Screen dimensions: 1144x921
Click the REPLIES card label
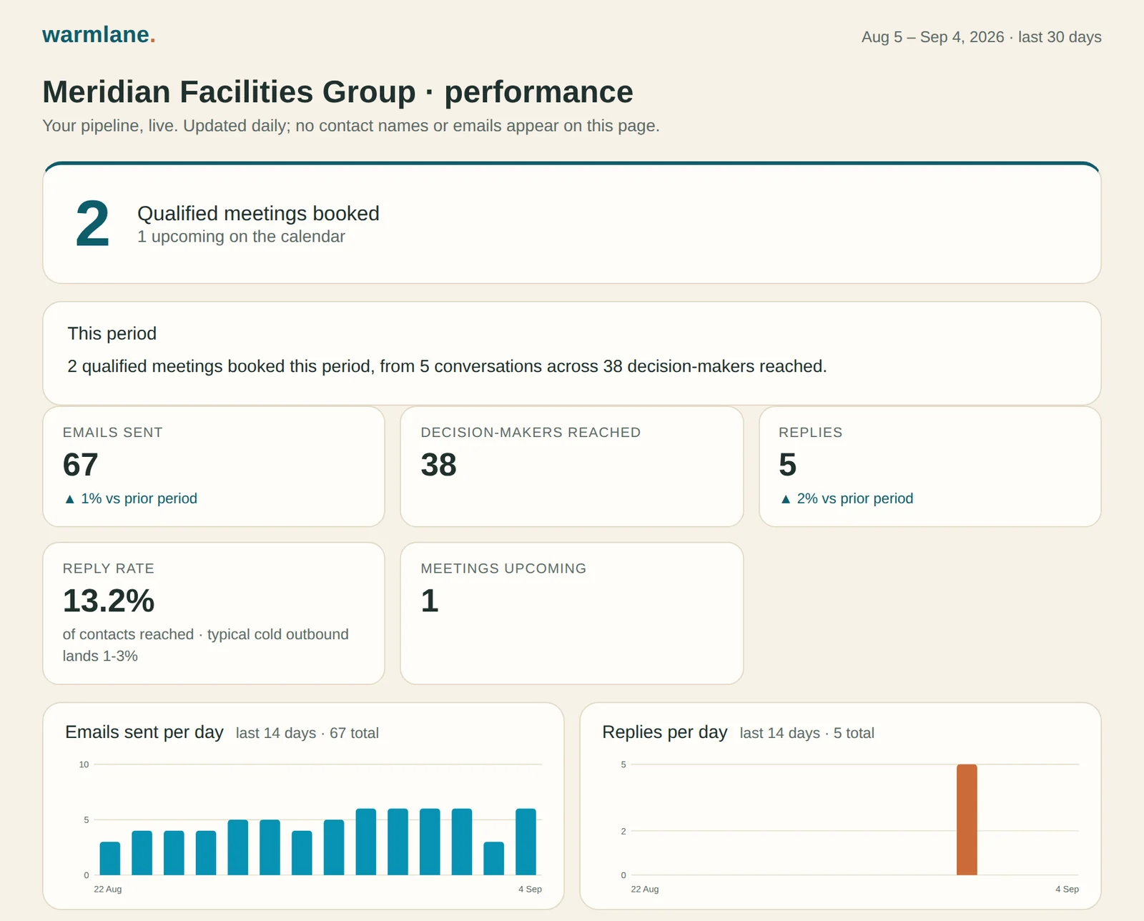coord(810,433)
